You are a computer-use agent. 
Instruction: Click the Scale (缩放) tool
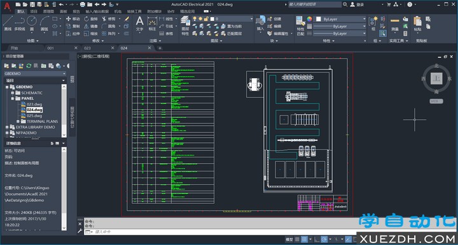click(x=91, y=34)
